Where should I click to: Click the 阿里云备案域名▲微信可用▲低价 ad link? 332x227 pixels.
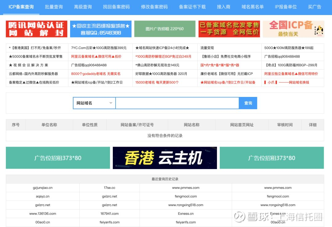tap(96, 56)
